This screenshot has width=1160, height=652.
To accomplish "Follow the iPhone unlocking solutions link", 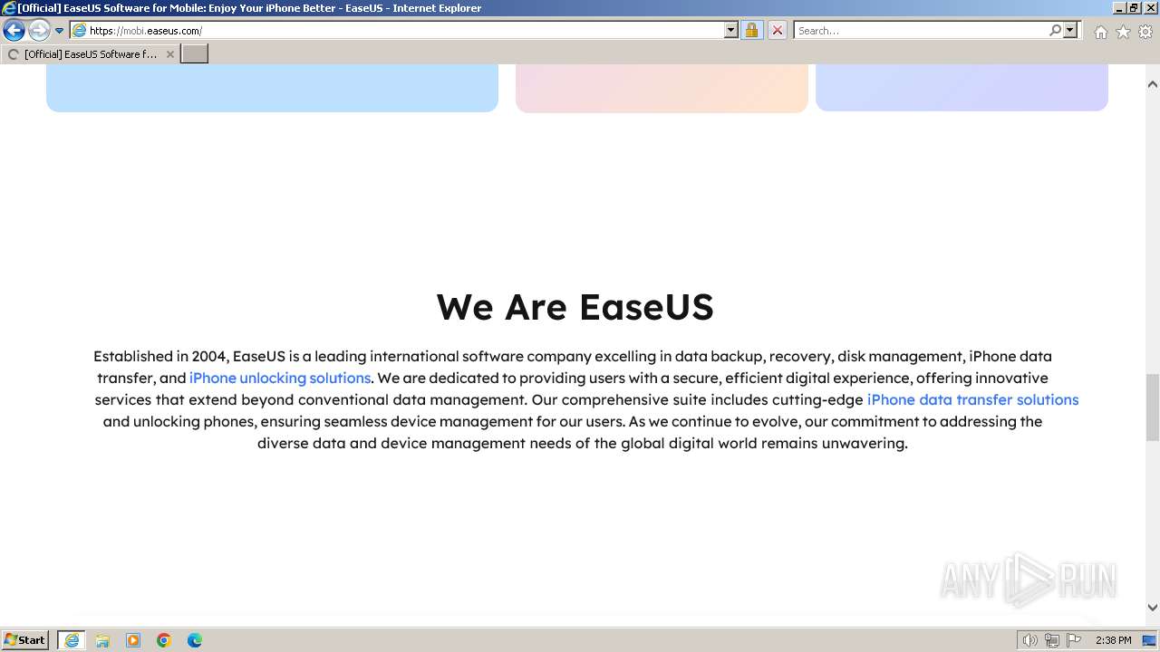I will pos(280,378).
